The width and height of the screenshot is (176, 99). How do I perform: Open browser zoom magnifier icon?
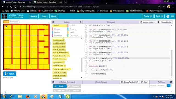point(159,7)
